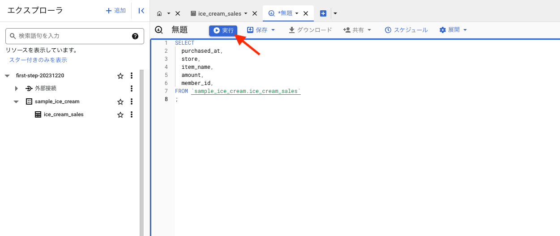
Task: Run the query with 実行 button
Action: click(x=223, y=30)
